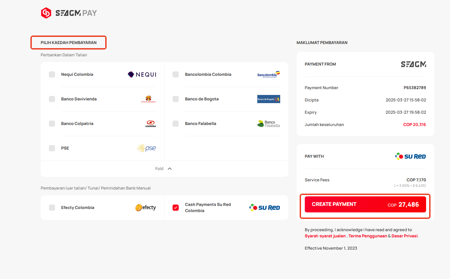Click the Banco Falabella logo
450x279 pixels.
(269, 124)
